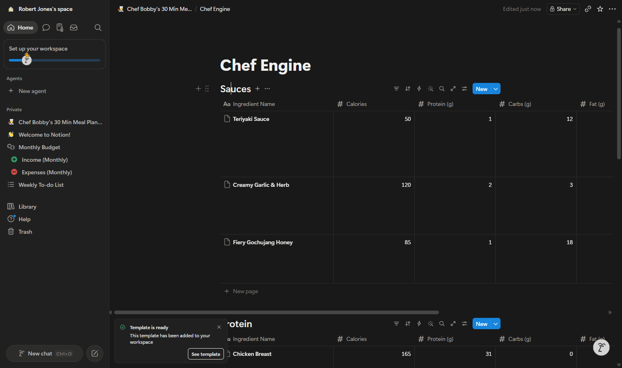The height and width of the screenshot is (368, 622).
Task: Open the compose new page icon at bottom left
Action: (95, 353)
